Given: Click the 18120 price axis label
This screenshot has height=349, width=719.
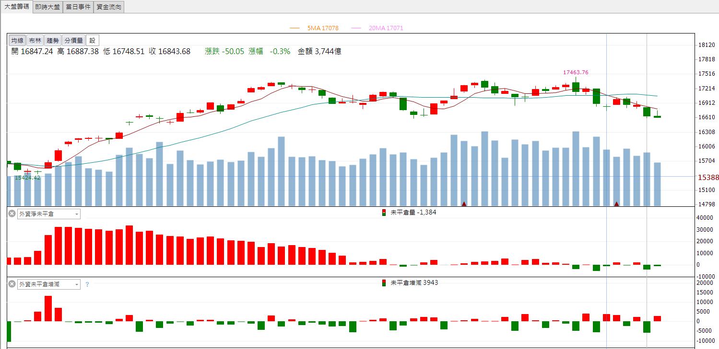Looking at the screenshot, I should 707,45.
